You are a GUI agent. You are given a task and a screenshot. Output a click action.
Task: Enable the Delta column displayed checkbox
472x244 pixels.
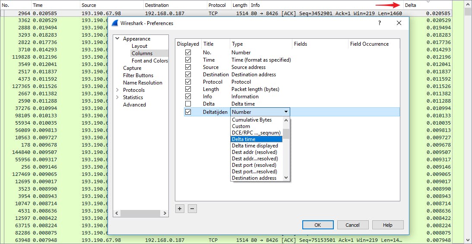(188, 103)
